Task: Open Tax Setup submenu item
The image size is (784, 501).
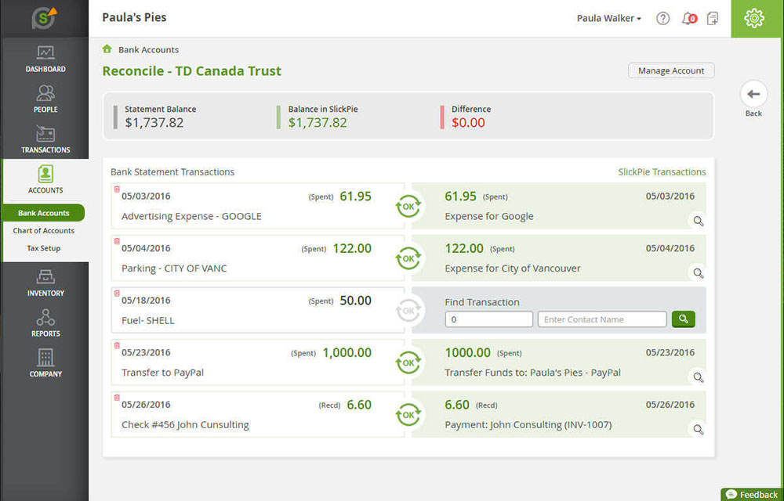Action: tap(44, 248)
